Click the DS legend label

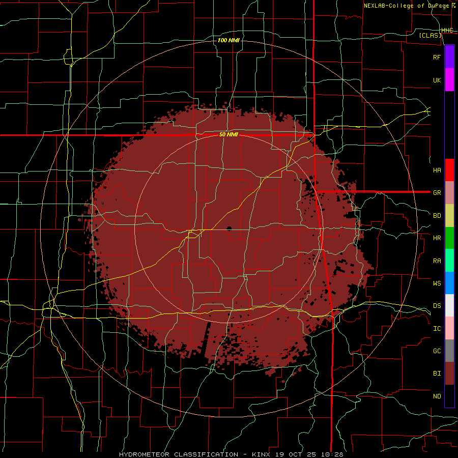pyautogui.click(x=437, y=306)
